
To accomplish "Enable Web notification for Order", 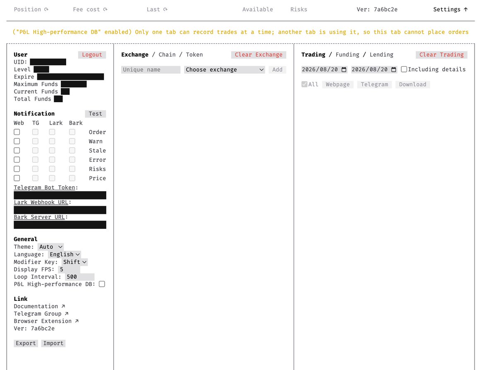I will tap(17, 132).
